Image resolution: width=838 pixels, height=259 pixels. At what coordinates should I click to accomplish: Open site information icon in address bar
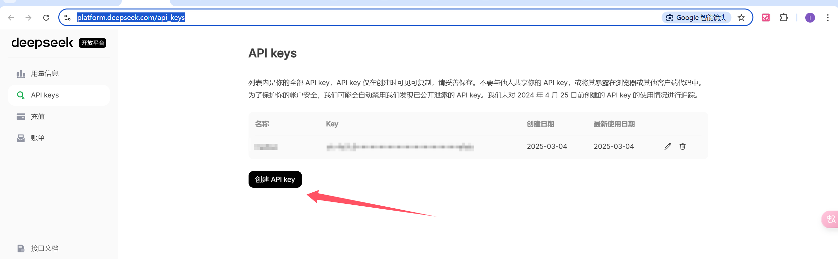pos(67,18)
